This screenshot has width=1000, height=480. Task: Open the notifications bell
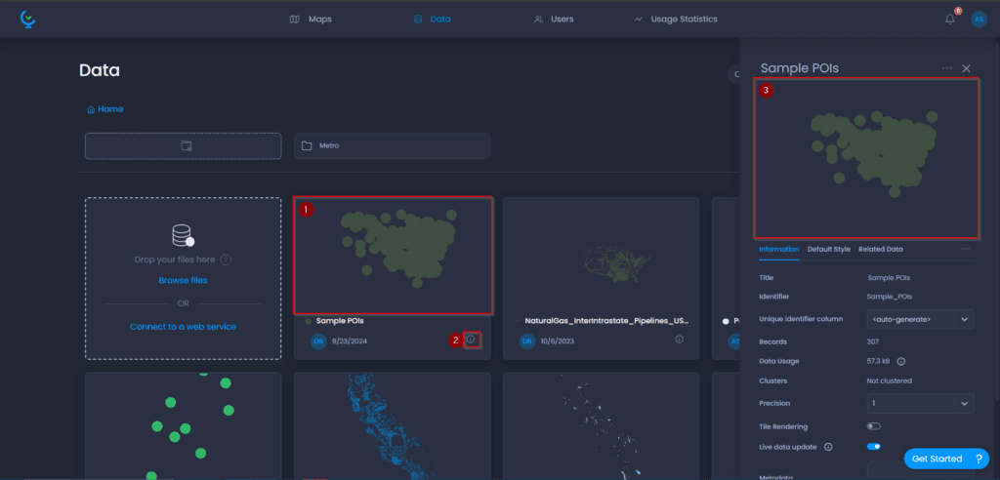tap(949, 20)
